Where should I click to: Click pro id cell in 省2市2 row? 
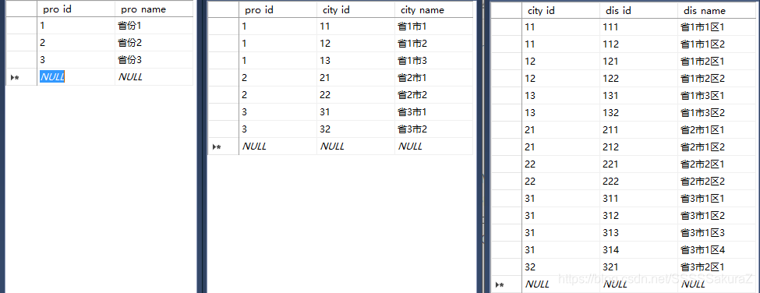coord(277,95)
